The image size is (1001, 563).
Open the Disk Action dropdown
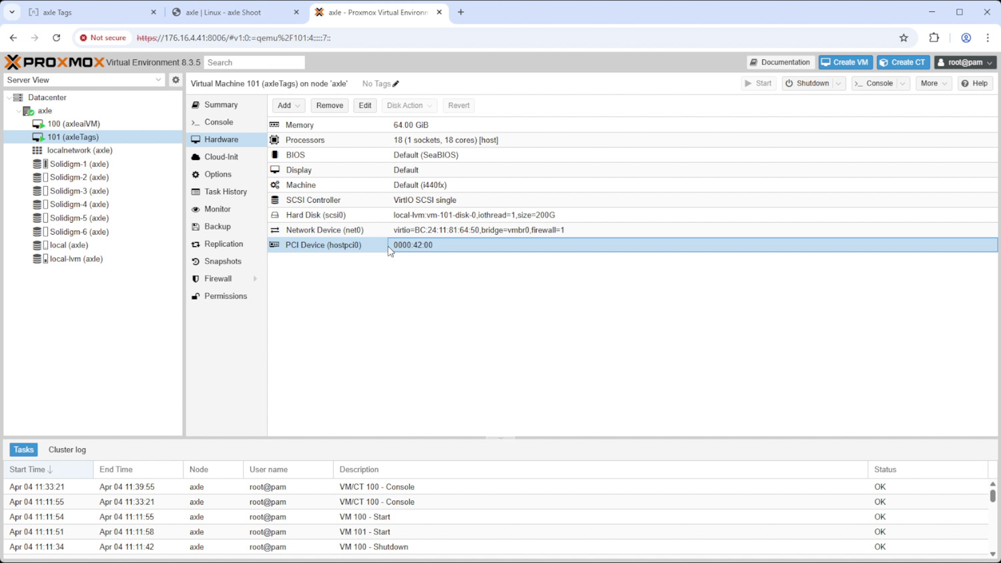409,105
